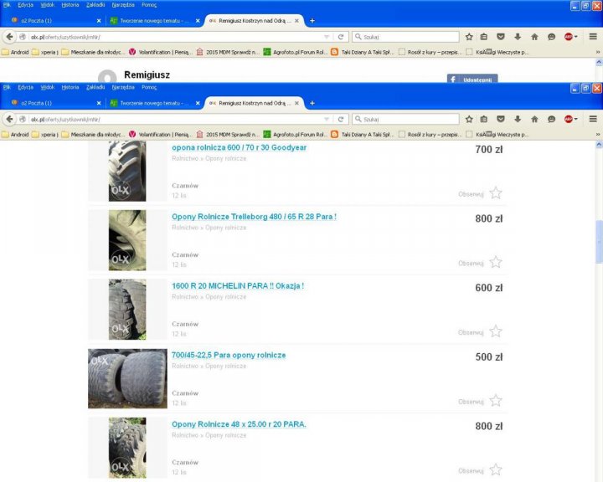Toggle Obserwuj star for Goodyear 600/70 listing
Image resolution: width=603 pixels, height=482 pixels.
[496, 193]
